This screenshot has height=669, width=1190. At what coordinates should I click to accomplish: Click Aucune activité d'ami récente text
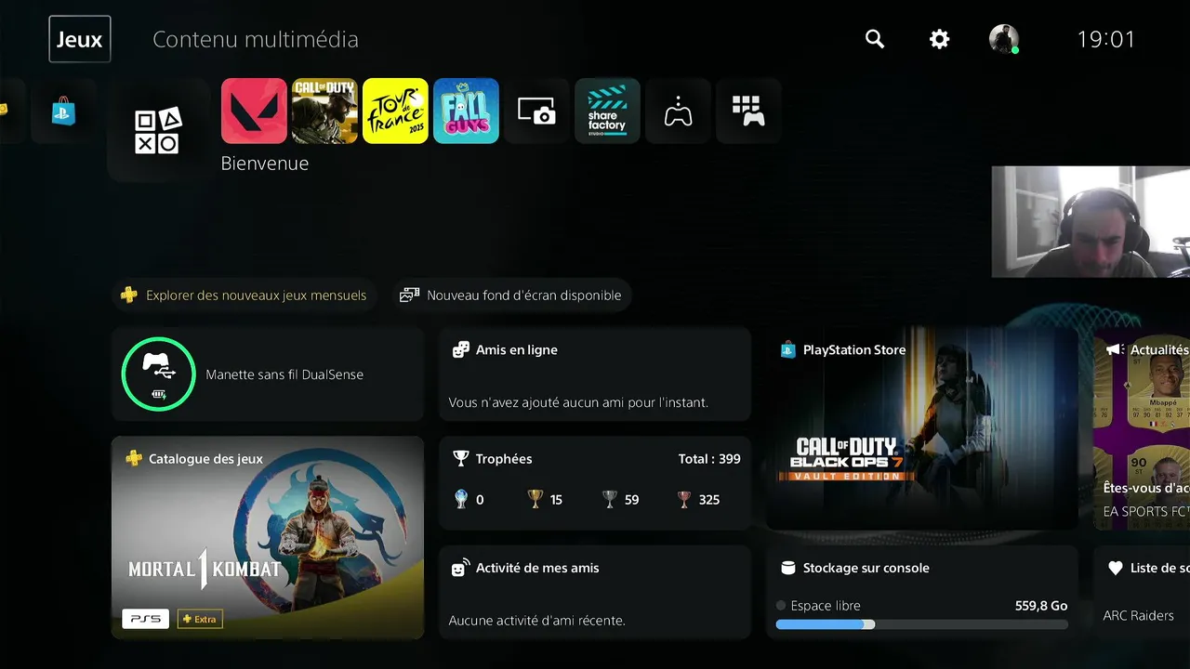pos(536,620)
